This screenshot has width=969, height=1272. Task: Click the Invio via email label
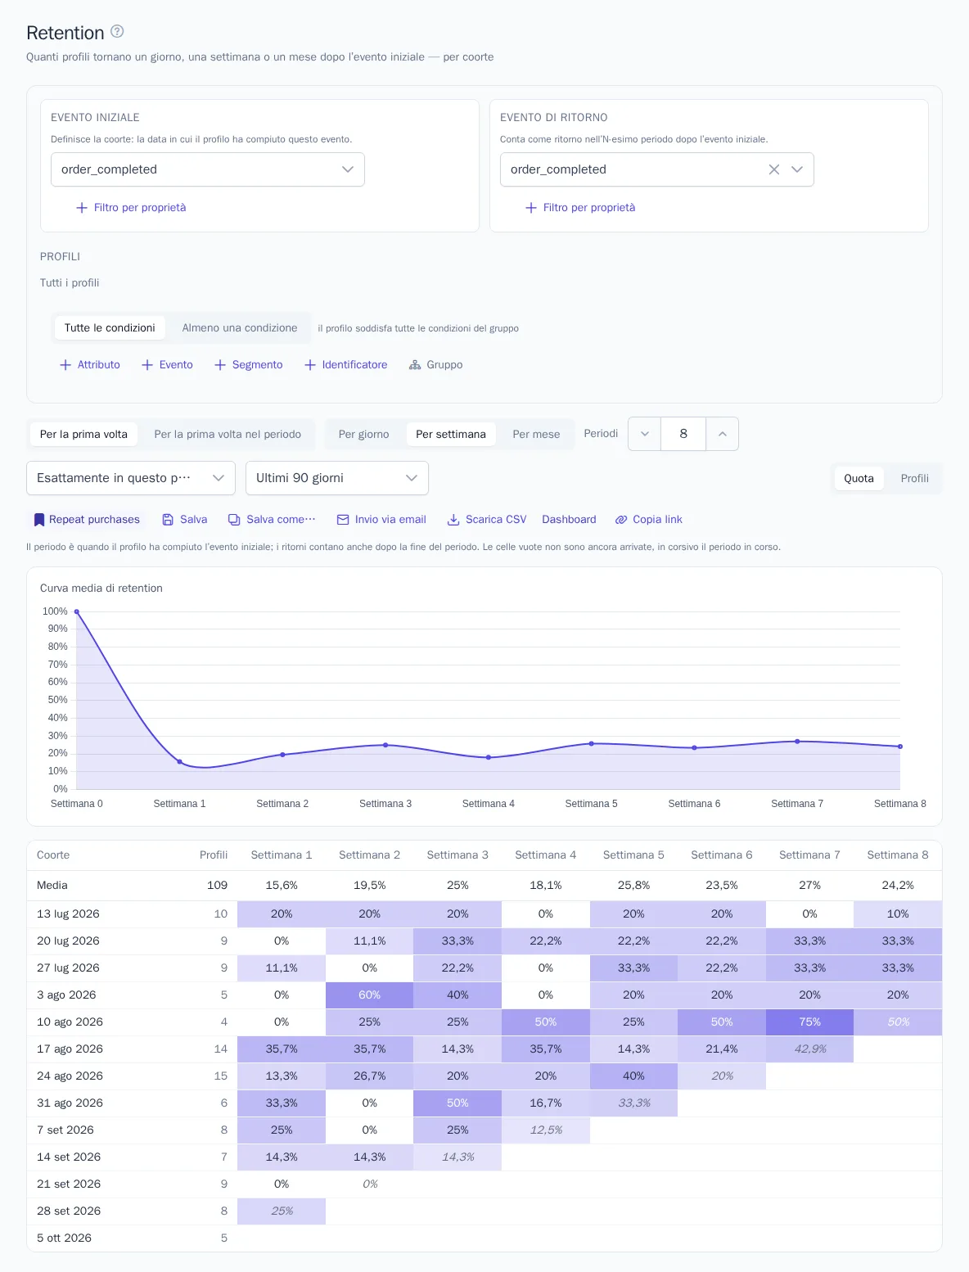(390, 520)
